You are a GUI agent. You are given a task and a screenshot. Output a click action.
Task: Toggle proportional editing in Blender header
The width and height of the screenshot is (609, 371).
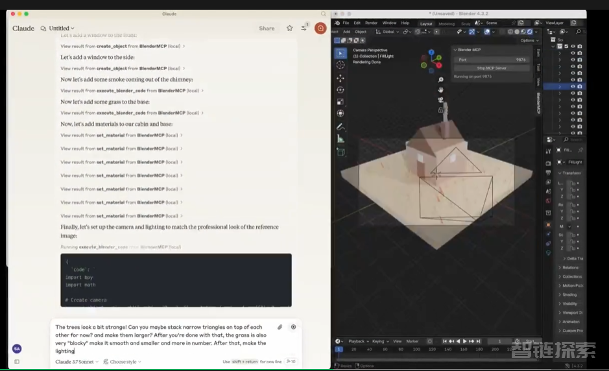click(436, 32)
